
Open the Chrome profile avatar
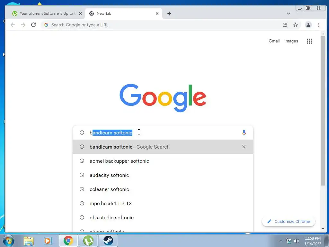pos(308,25)
